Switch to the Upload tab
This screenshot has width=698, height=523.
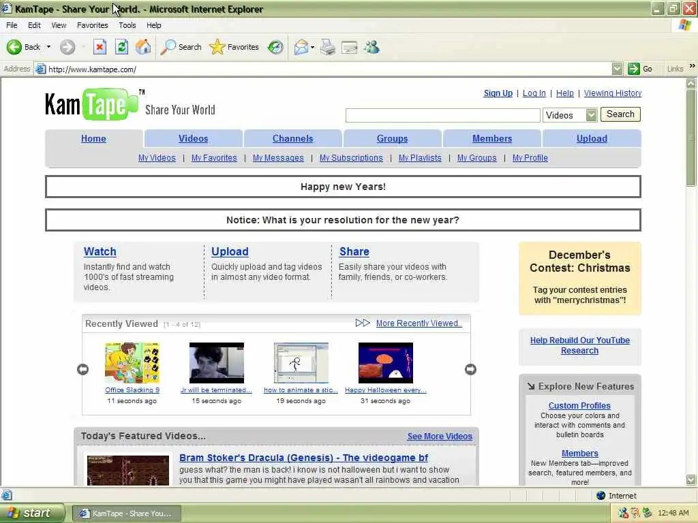pos(592,138)
